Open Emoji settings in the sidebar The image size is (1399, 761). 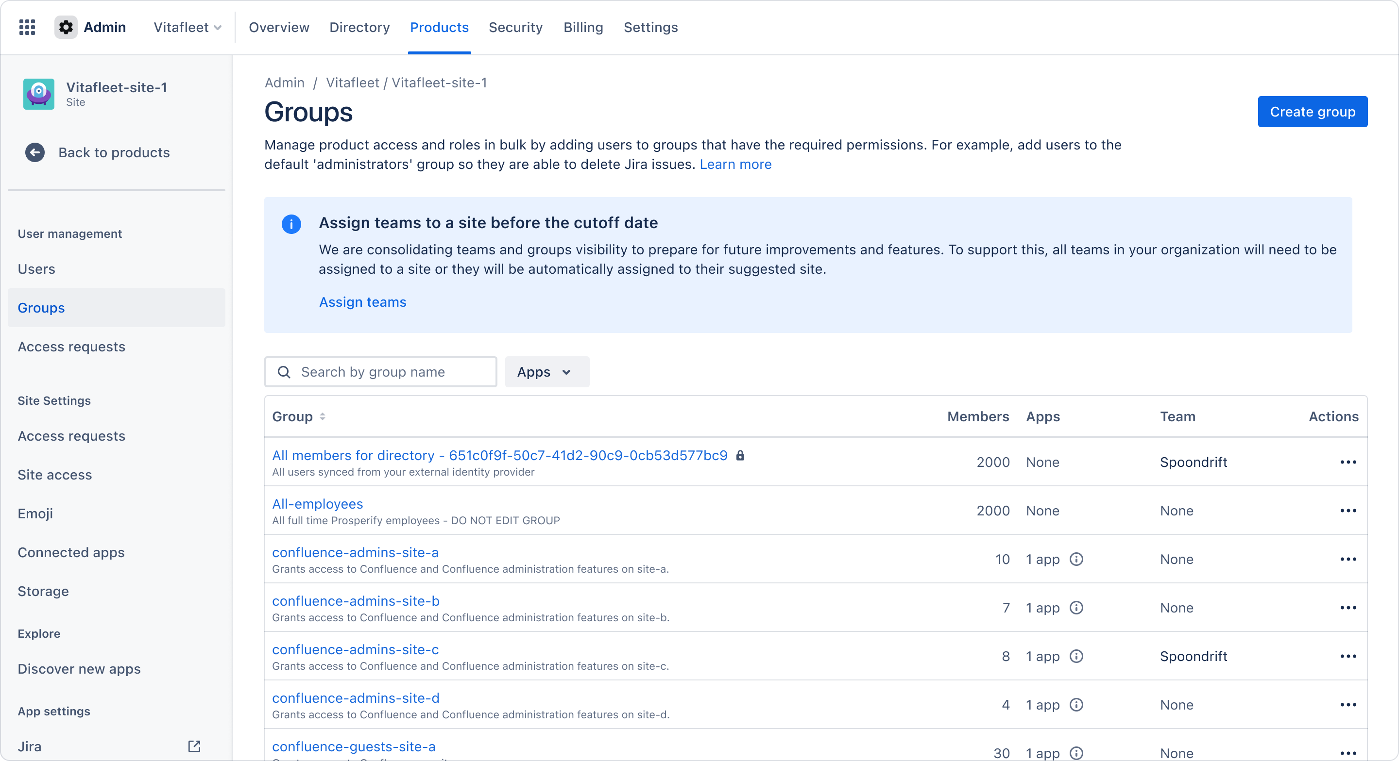(35, 513)
